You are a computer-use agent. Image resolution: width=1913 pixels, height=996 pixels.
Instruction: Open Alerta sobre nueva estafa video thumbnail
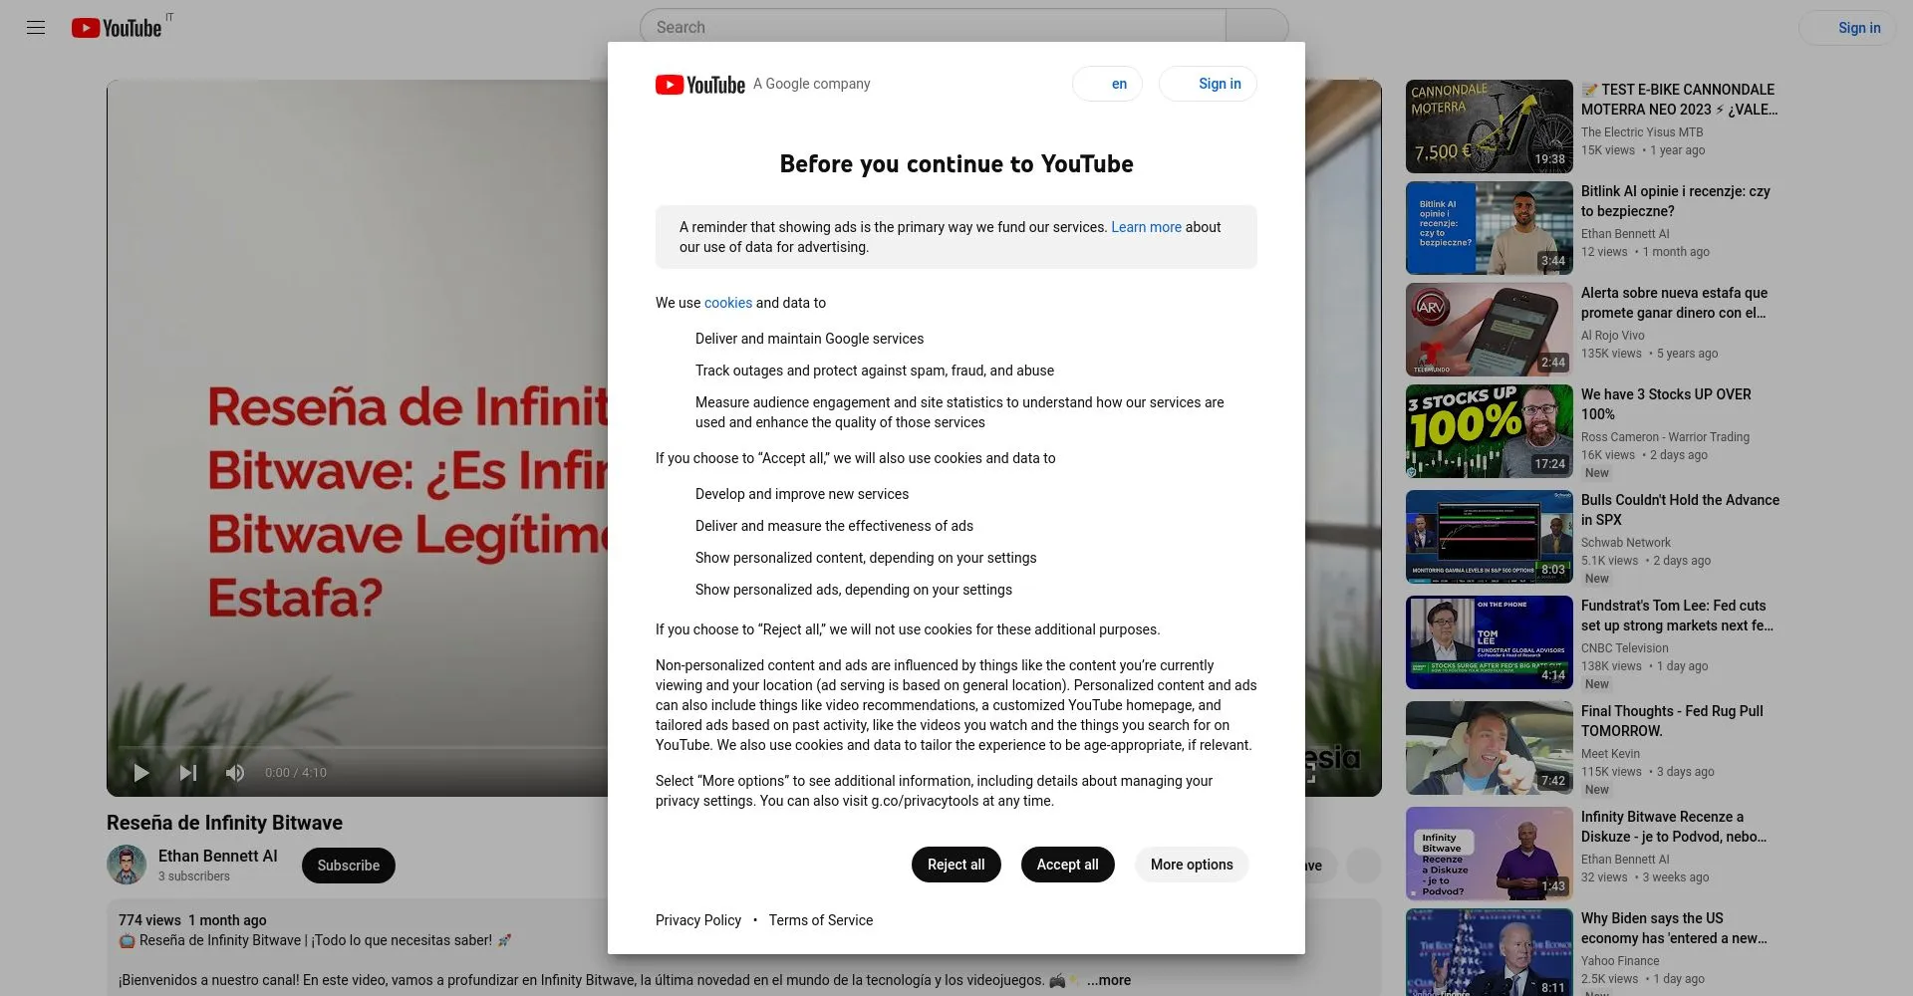coord(1489,330)
